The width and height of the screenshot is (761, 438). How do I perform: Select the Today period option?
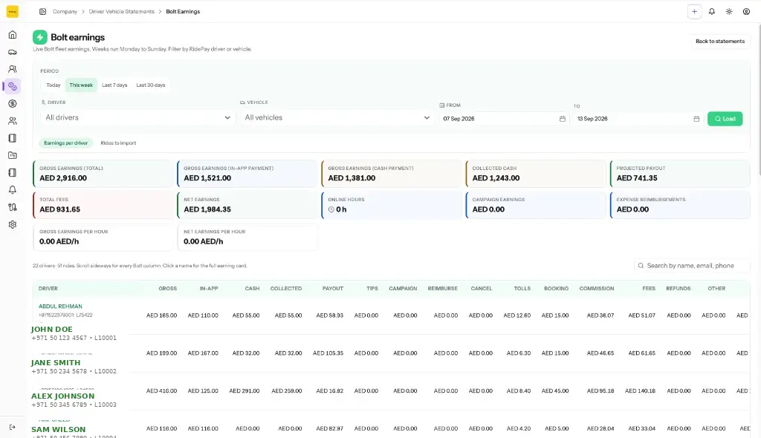coord(54,85)
